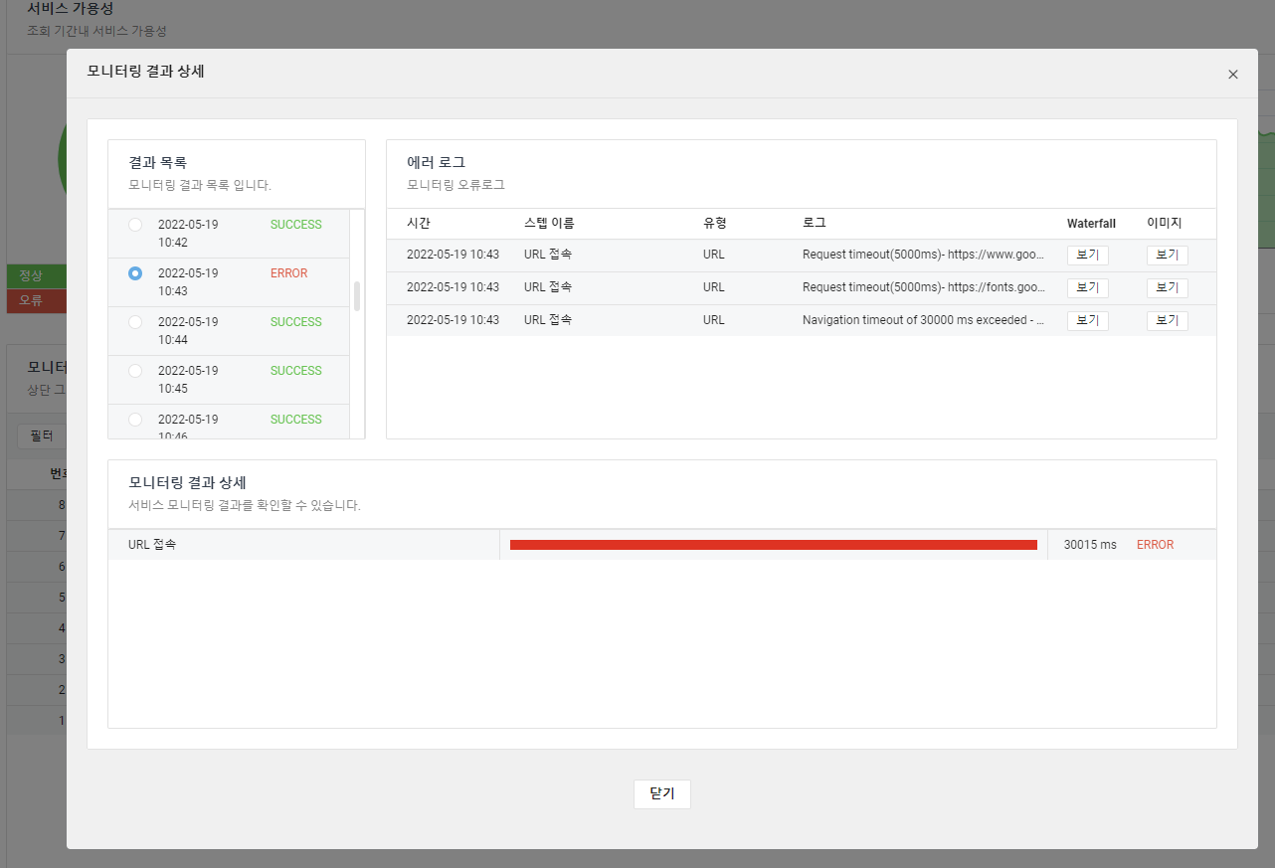Select the 10:42 SUCCESS result radio button

pyautogui.click(x=134, y=225)
